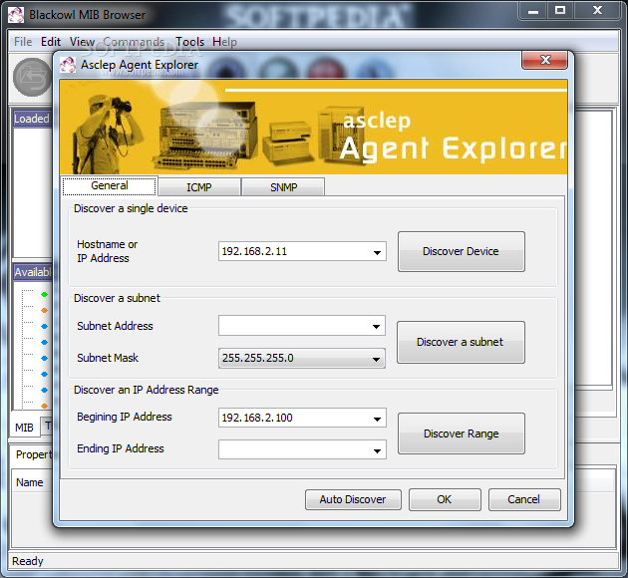Click the green tree node icon in Available panel
Screen dimensions: 628x578
point(44,295)
